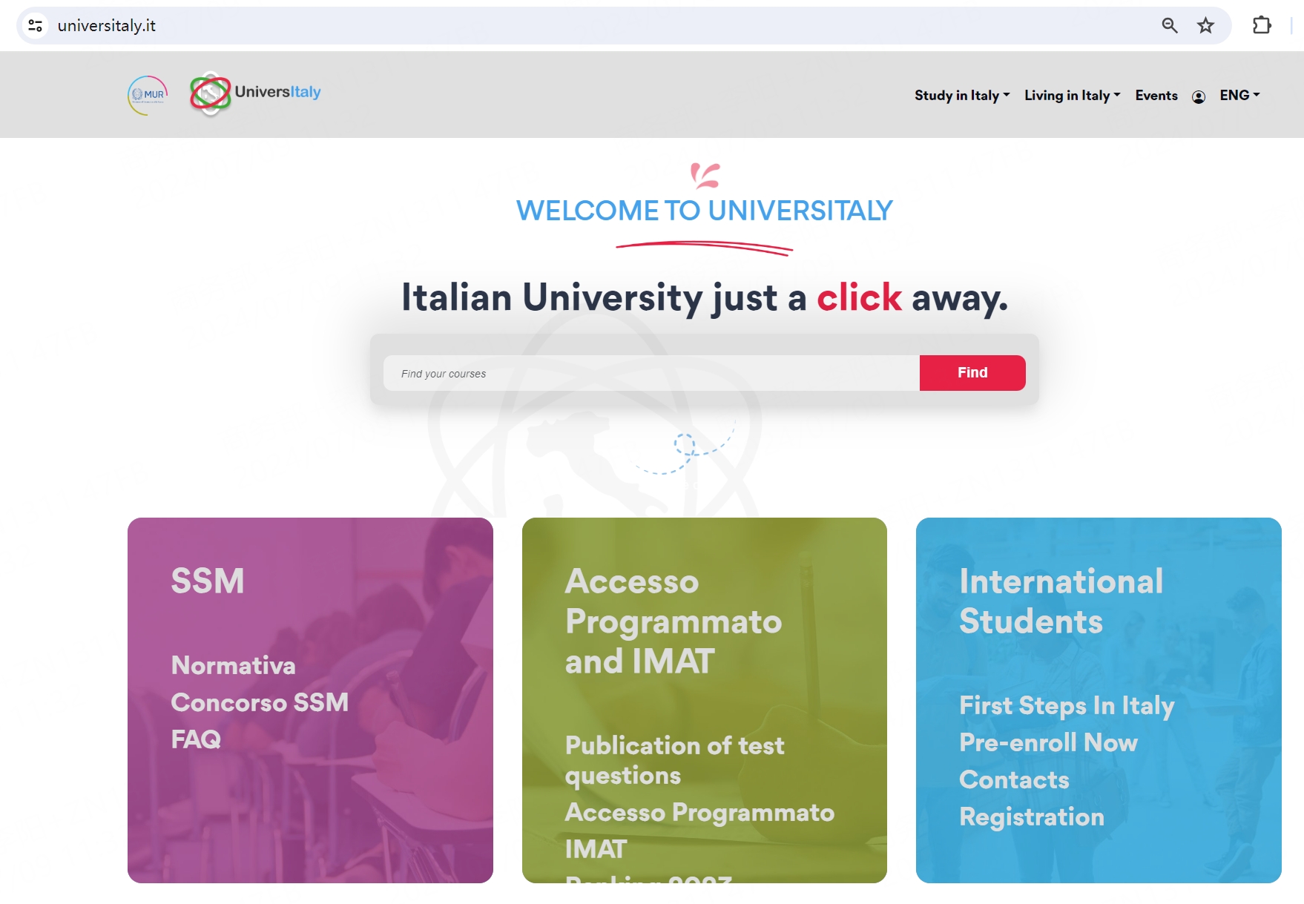Viewport: 1304px width, 904px height.
Task: Select First Steps In Italy link
Action: 1066,705
